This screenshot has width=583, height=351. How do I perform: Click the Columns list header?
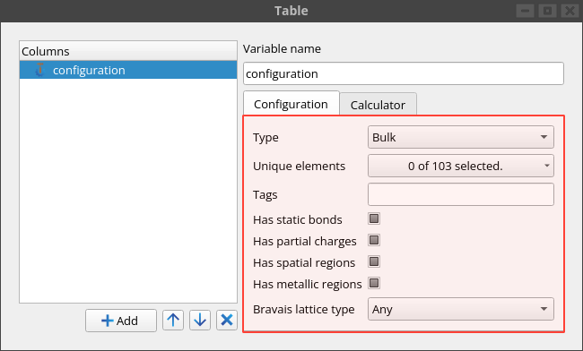click(128, 51)
